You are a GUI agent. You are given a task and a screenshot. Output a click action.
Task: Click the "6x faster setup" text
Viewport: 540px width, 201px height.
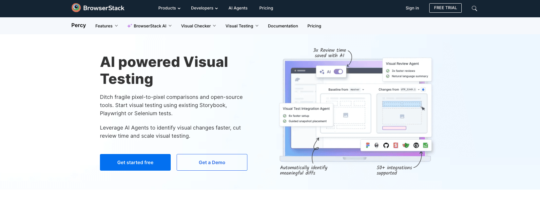point(299,116)
